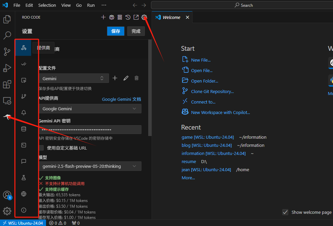The height and width of the screenshot is (226, 333).
Task: Open the Roo Code kangaroo icon
Action: click(x=7, y=117)
